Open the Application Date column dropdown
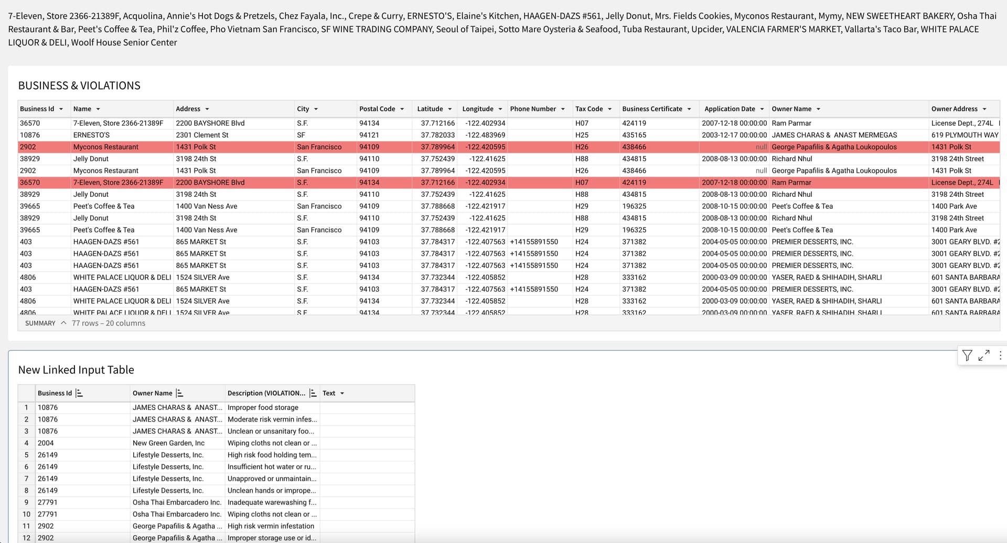 tap(764, 109)
